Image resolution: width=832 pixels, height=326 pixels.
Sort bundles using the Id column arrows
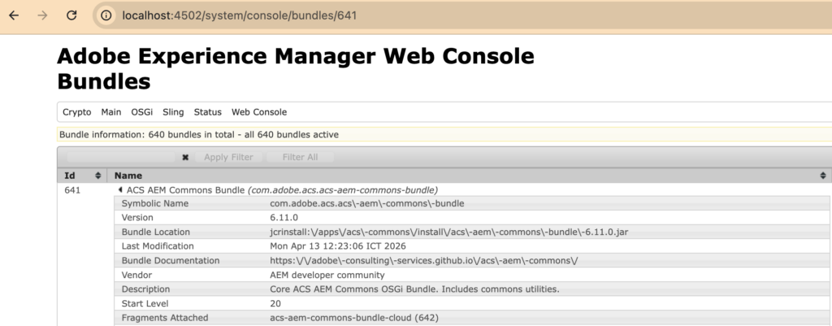(98, 176)
